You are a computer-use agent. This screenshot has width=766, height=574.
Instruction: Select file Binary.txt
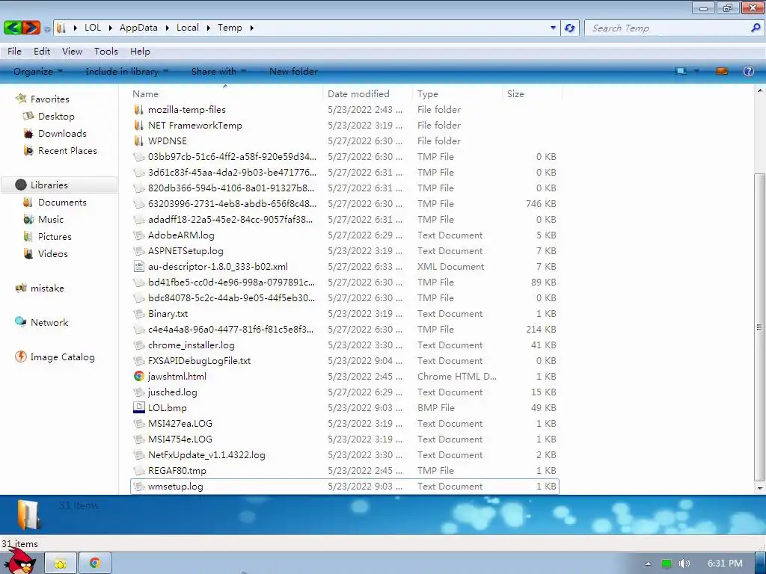344,313
